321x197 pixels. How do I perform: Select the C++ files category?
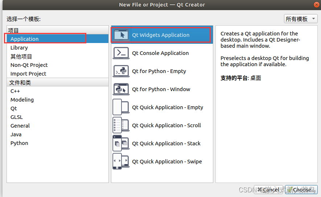pos(58,91)
